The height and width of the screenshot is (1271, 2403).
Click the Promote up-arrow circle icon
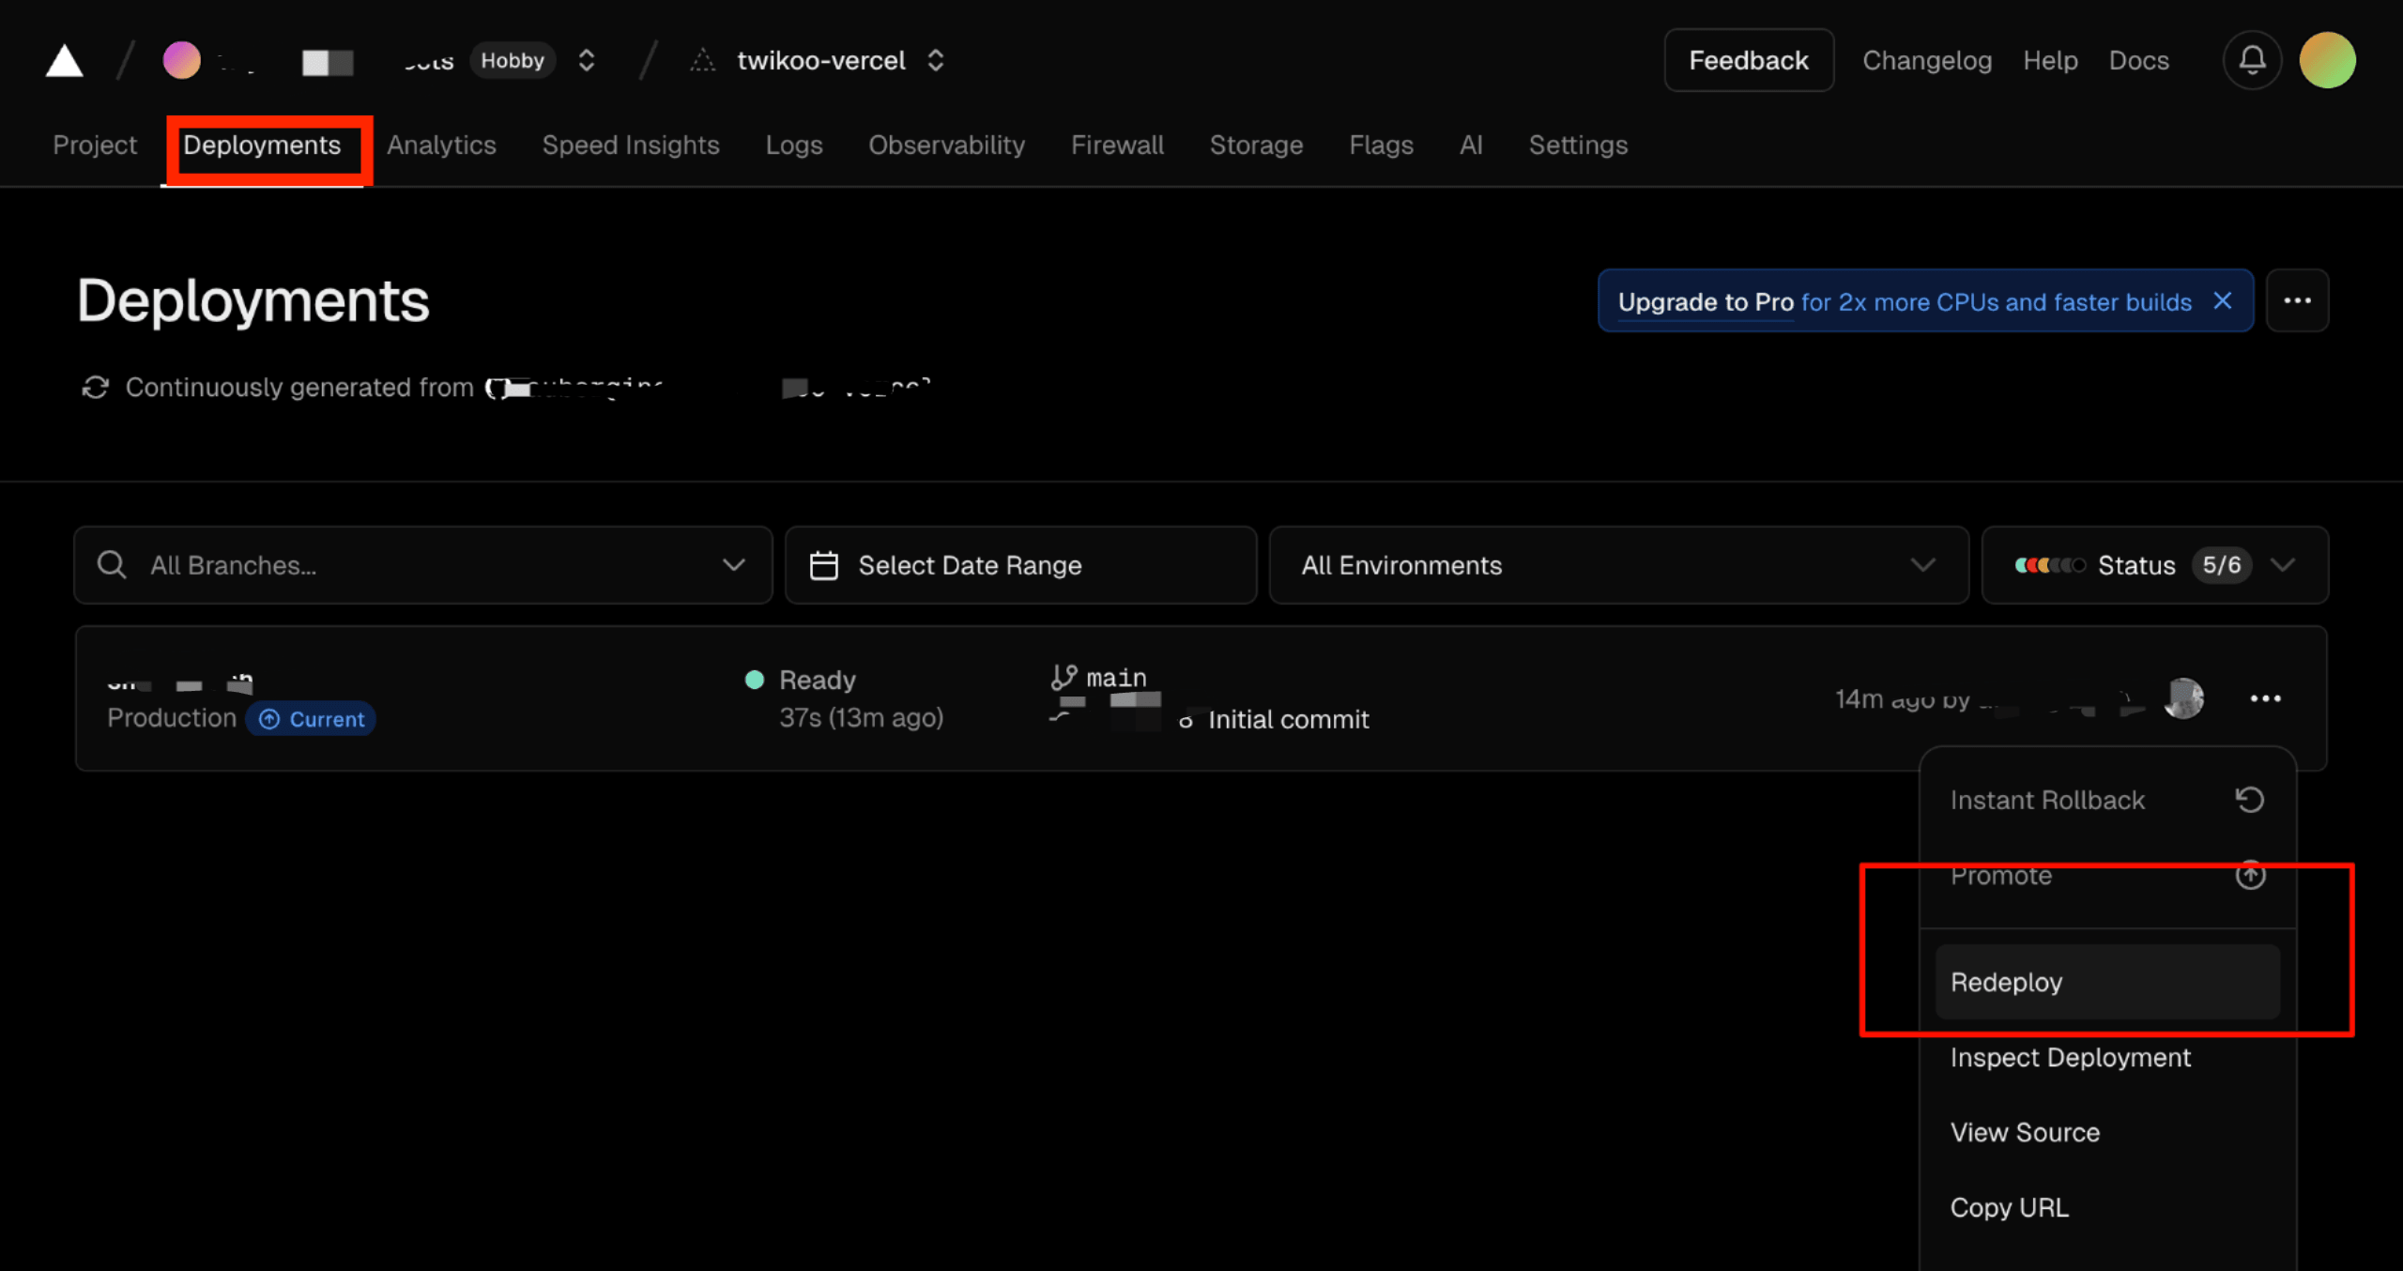pos(2250,875)
